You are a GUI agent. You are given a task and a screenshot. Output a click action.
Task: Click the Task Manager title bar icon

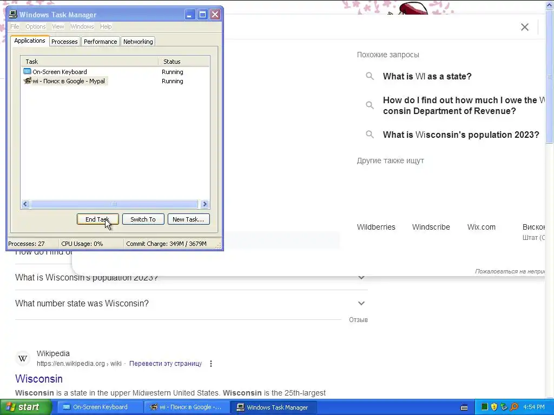[13, 15]
